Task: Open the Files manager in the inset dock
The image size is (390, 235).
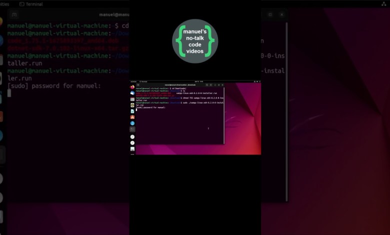Action: coord(132,99)
